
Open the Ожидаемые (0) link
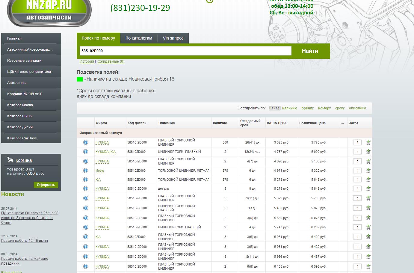tap(111, 61)
